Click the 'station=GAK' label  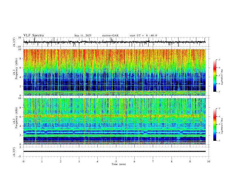[110, 35]
